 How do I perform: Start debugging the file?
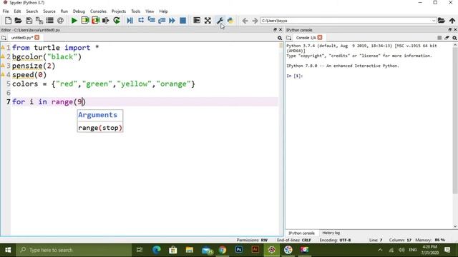(130, 21)
